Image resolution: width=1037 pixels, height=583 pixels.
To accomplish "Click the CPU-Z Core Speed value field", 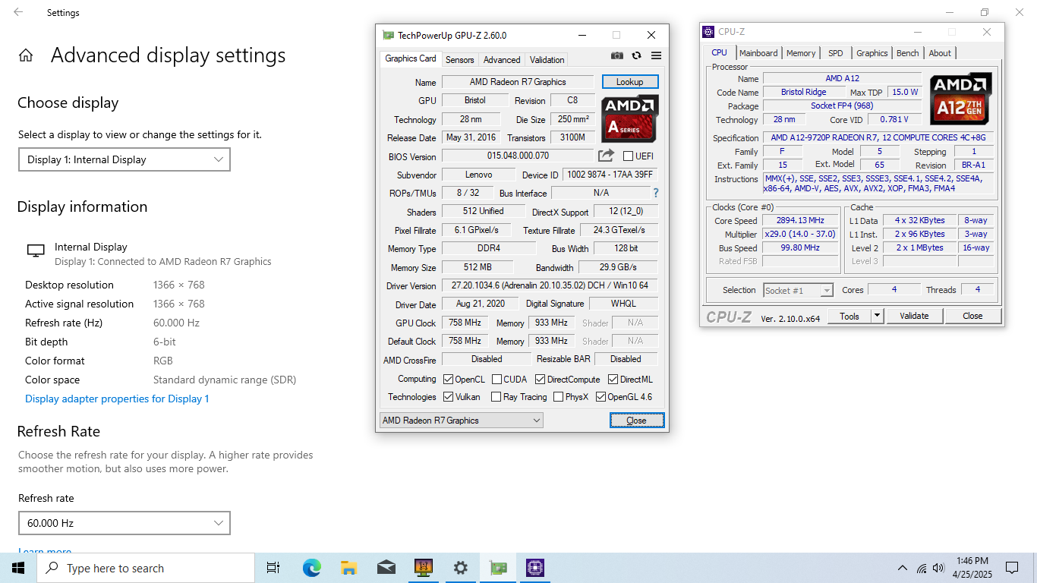I will [x=800, y=220].
